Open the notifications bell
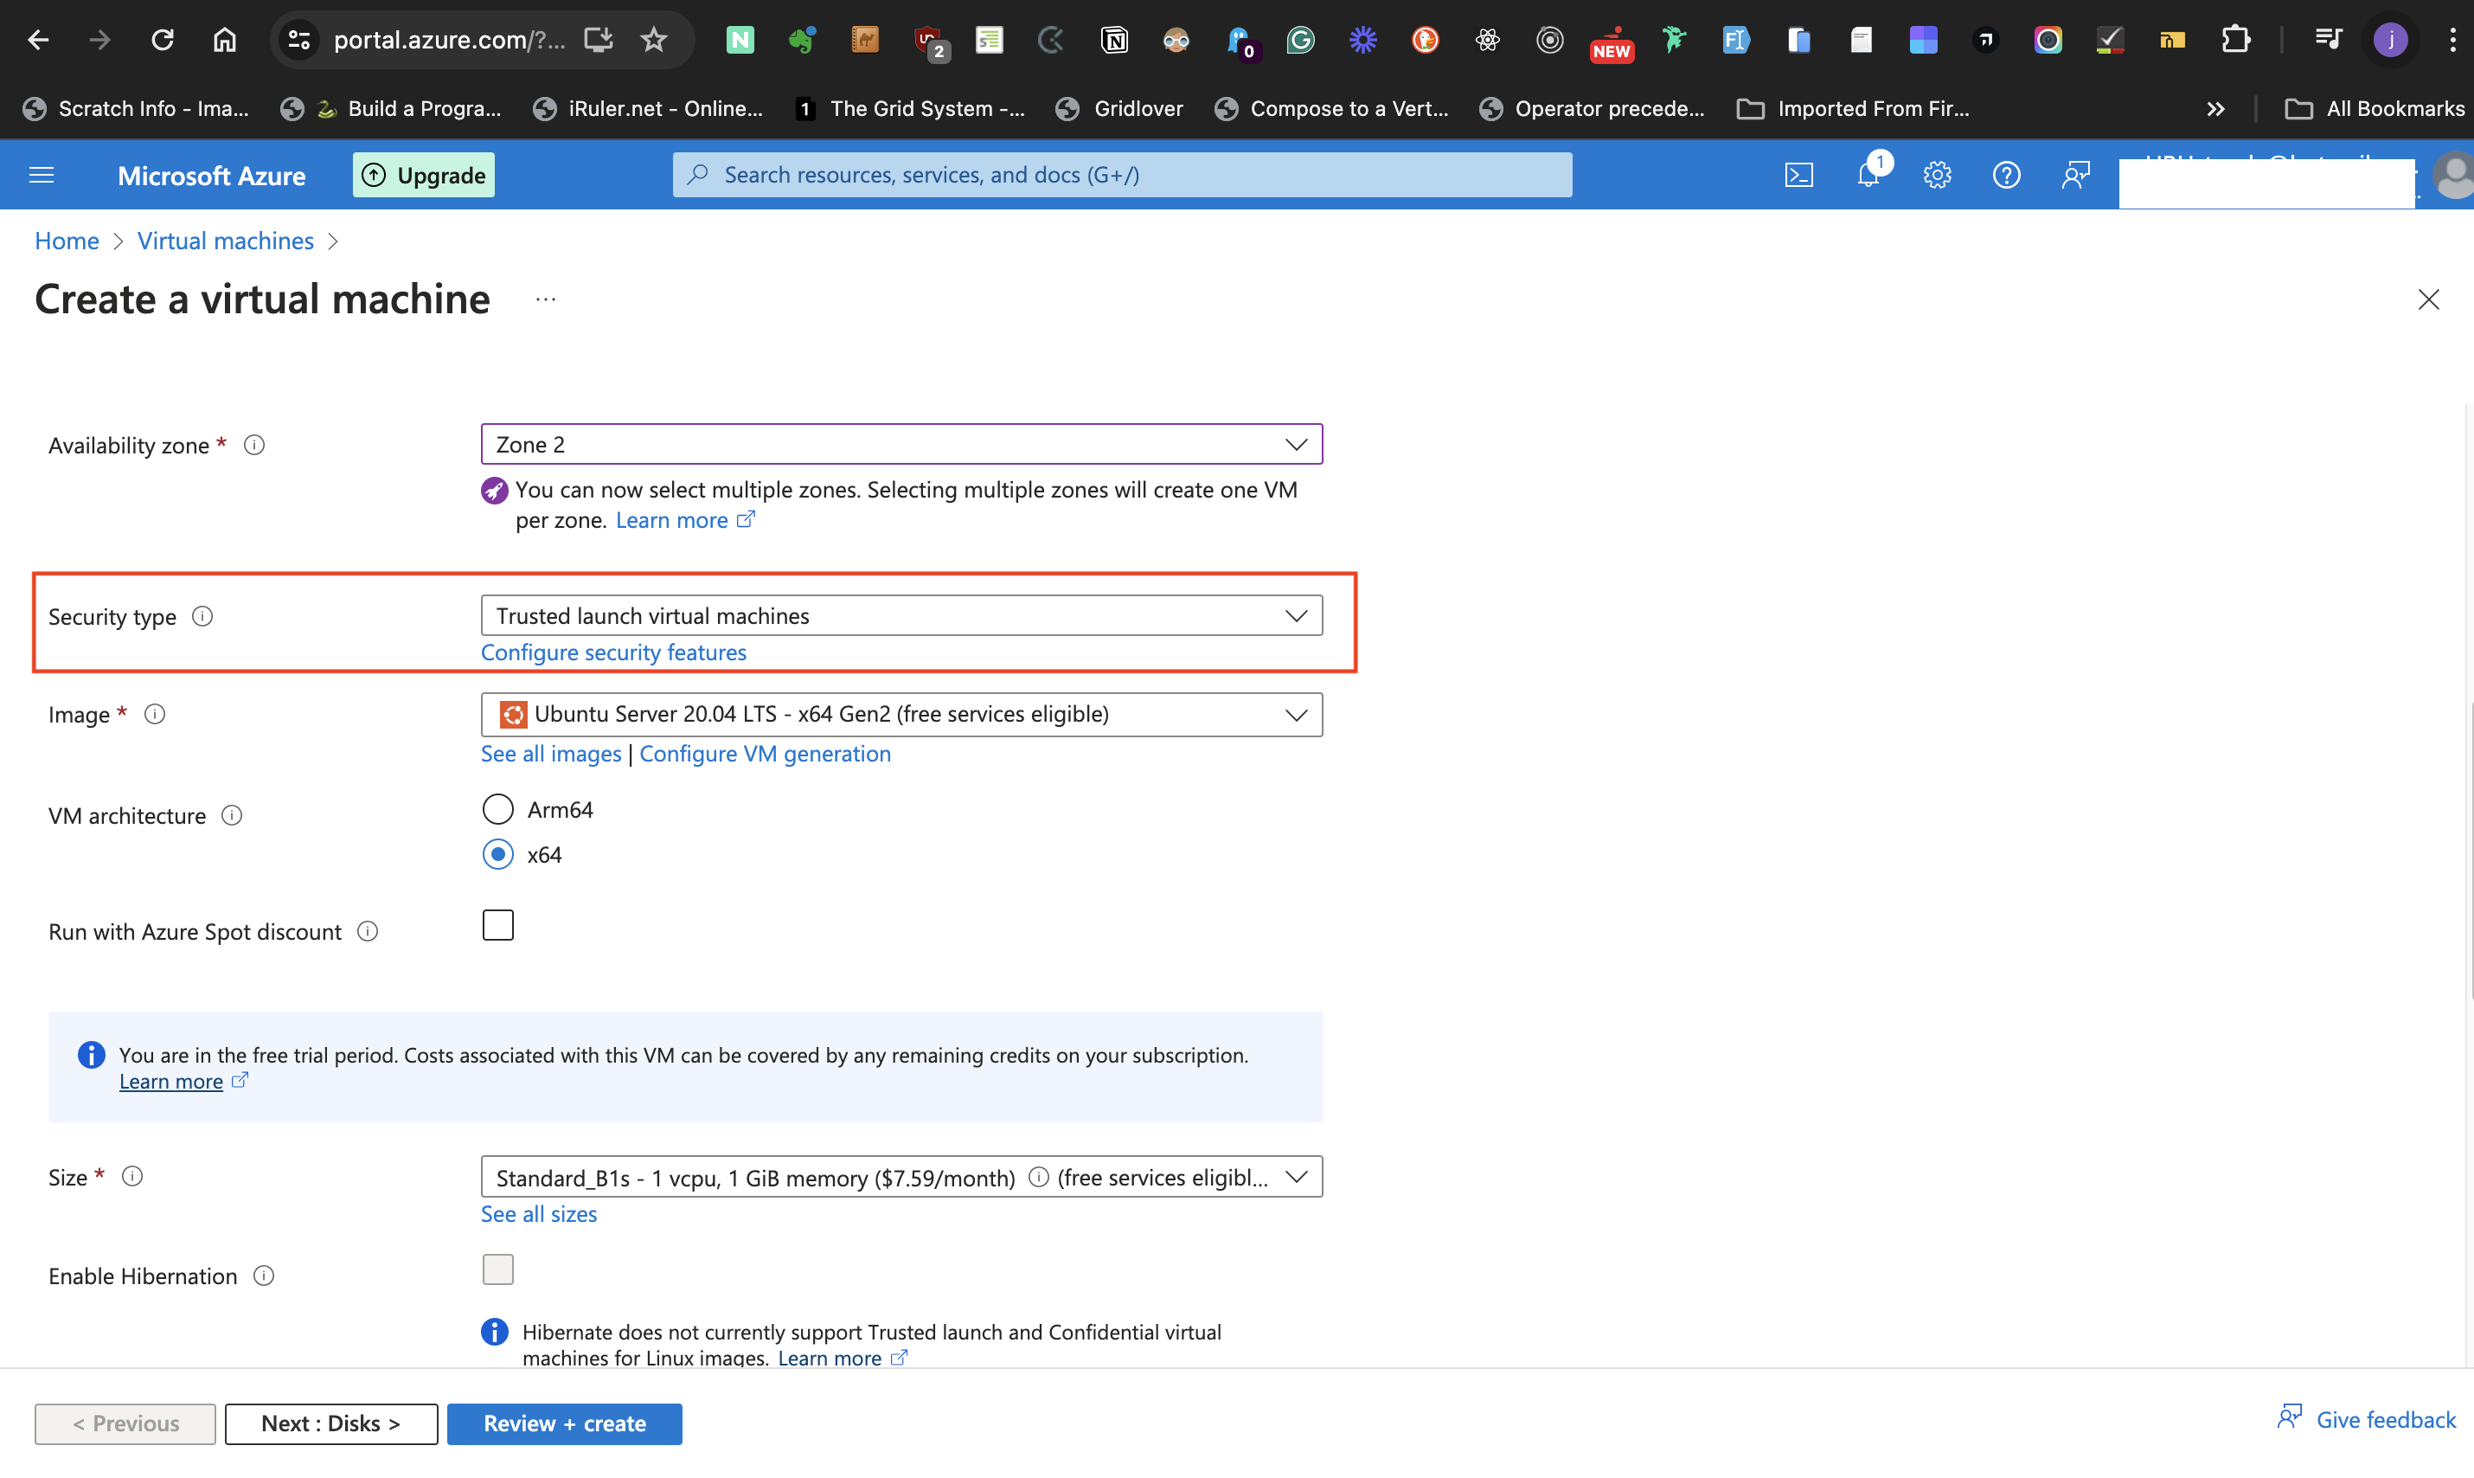 (1868, 176)
